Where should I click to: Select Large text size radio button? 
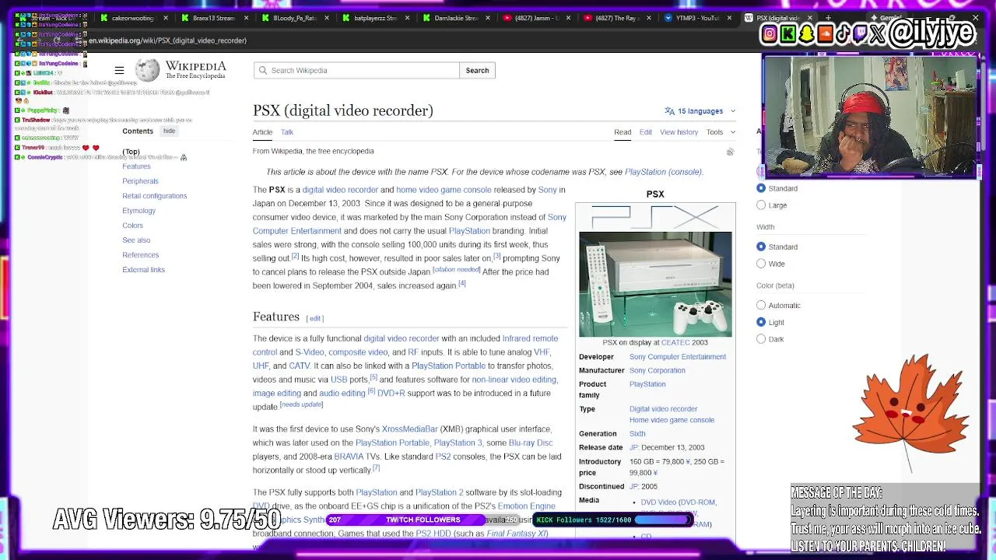click(761, 205)
